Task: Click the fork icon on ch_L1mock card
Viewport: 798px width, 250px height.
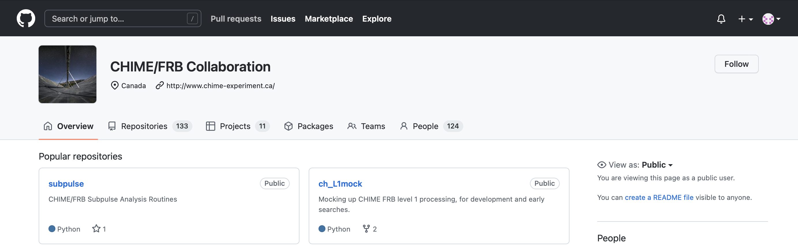Action: [x=366, y=229]
